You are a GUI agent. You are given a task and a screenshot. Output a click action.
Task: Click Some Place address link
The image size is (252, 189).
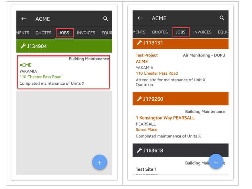point(146,130)
